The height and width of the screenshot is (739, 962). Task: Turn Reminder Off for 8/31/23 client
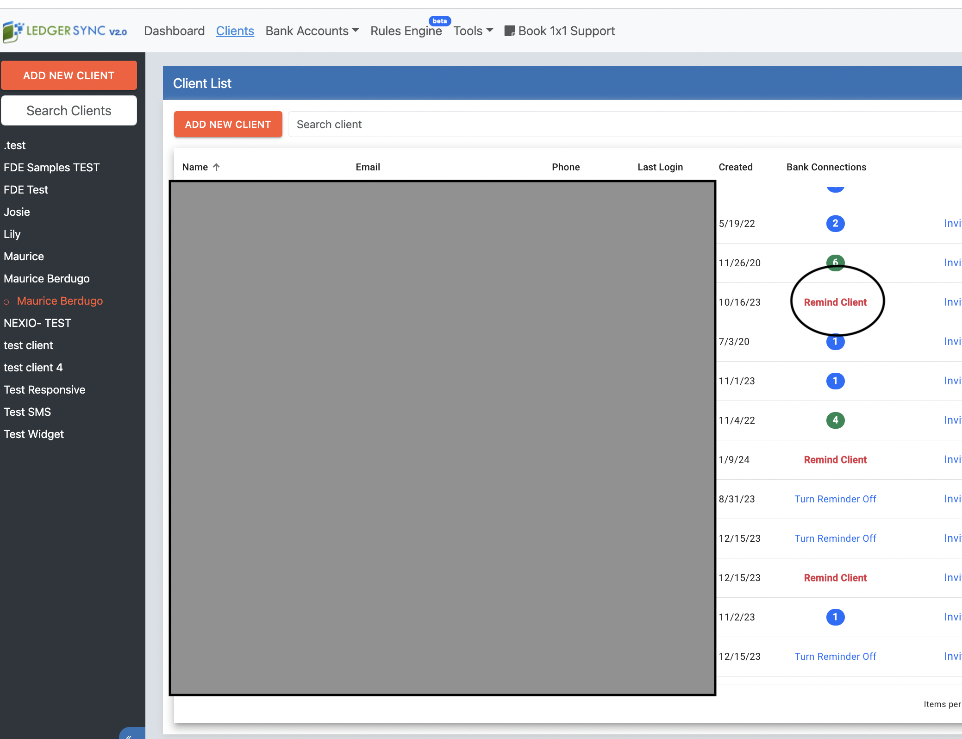coord(835,499)
